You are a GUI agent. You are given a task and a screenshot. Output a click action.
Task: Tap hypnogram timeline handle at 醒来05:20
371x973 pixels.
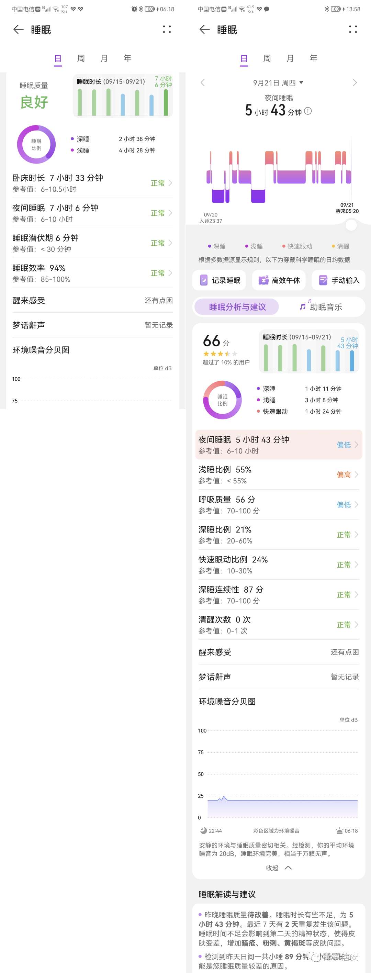pyautogui.click(x=351, y=225)
